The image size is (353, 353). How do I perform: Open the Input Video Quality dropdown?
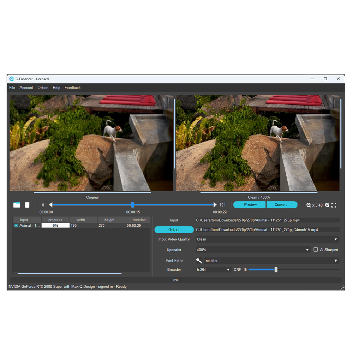[336, 239]
